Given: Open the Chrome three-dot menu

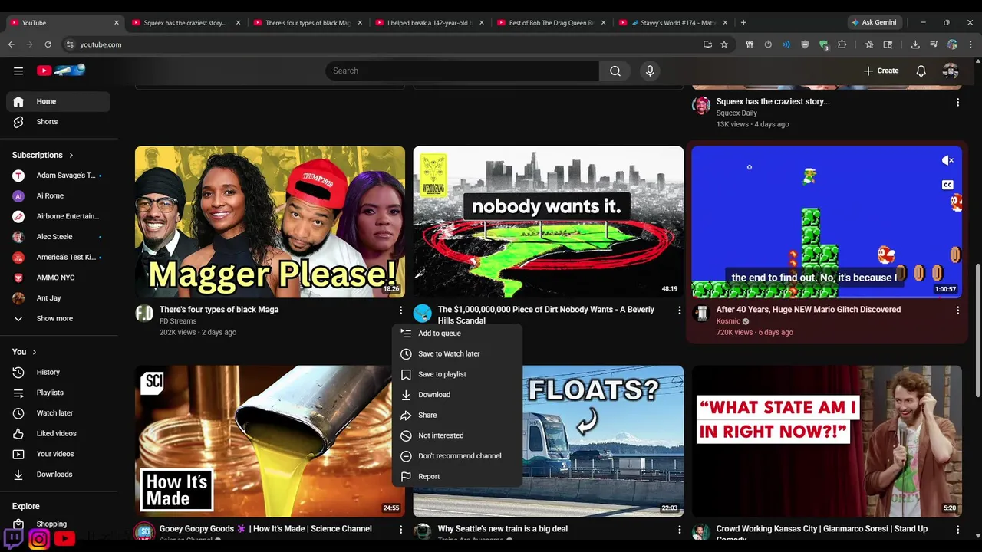Looking at the screenshot, I should [971, 44].
